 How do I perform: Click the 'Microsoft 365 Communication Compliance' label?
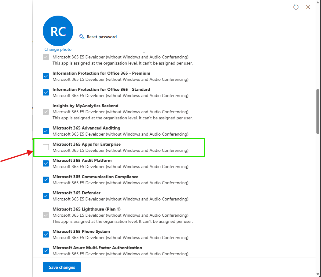click(95, 177)
